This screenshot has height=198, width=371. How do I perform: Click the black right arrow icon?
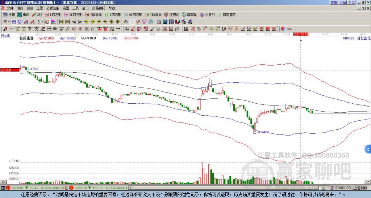click(80, 22)
